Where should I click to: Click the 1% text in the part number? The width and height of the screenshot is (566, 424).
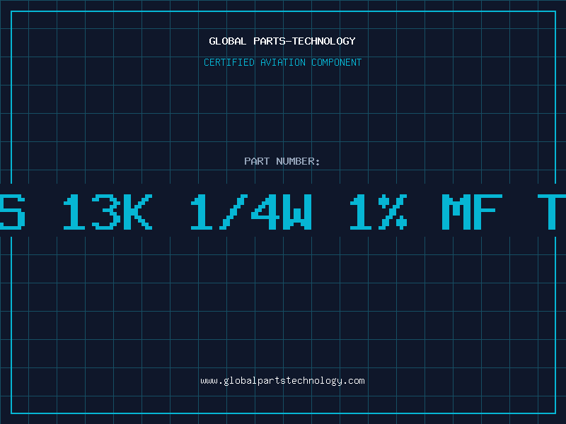pyautogui.click(x=379, y=211)
